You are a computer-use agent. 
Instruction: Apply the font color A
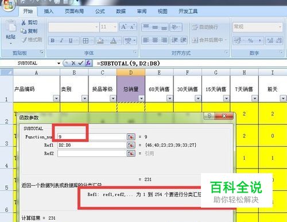[113, 40]
